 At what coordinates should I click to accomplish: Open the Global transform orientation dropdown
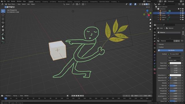click(67, 4)
